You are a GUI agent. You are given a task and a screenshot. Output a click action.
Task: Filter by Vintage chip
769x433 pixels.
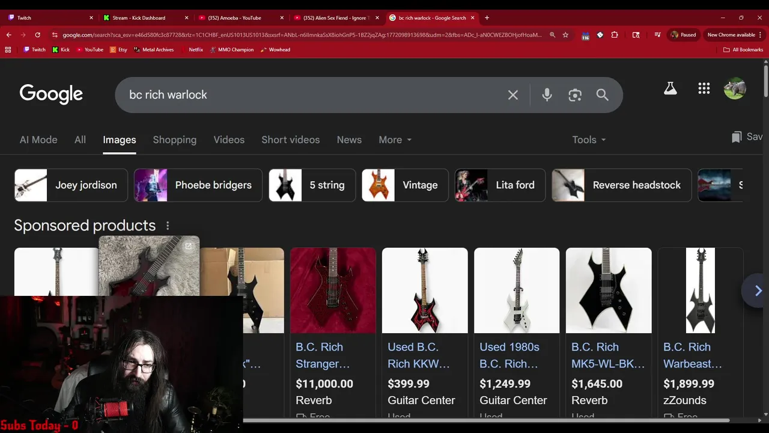point(405,185)
